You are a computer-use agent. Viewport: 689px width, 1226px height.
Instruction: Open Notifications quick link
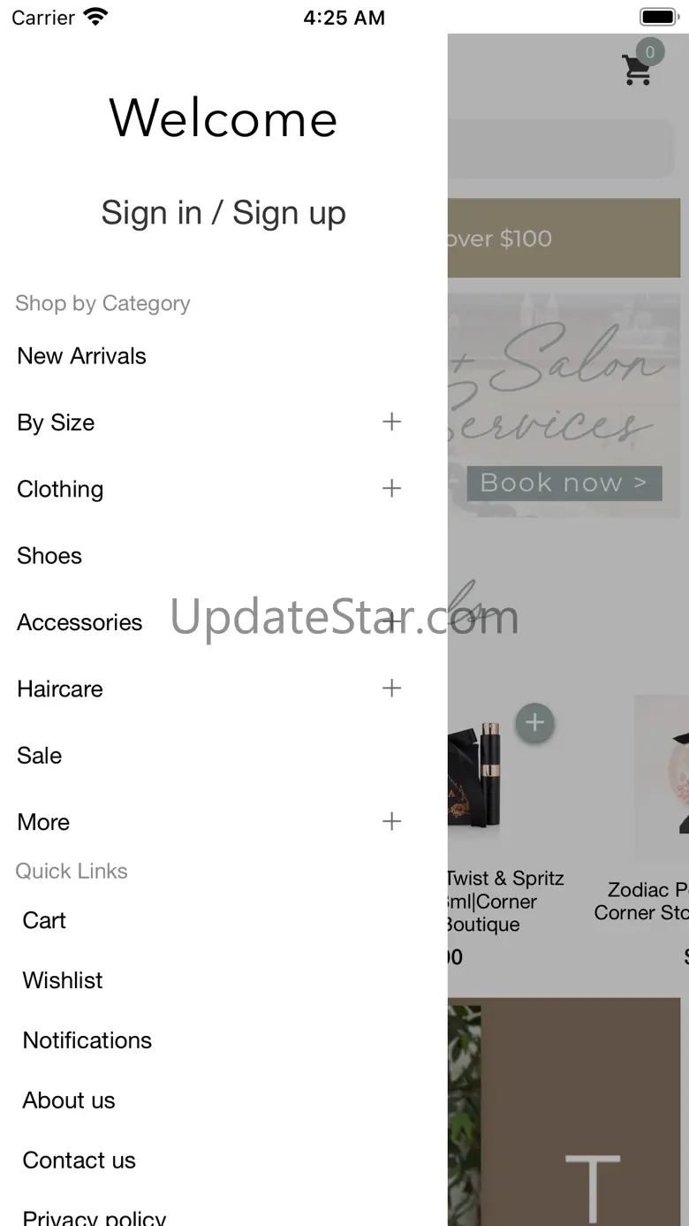(x=87, y=1040)
